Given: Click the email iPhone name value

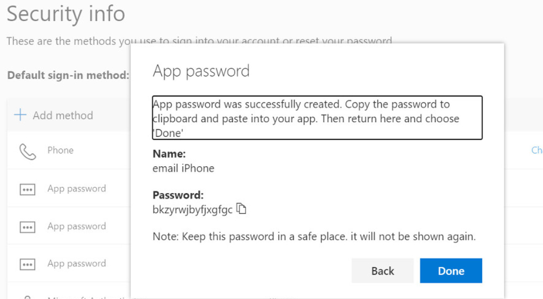Looking at the screenshot, I should click(183, 168).
